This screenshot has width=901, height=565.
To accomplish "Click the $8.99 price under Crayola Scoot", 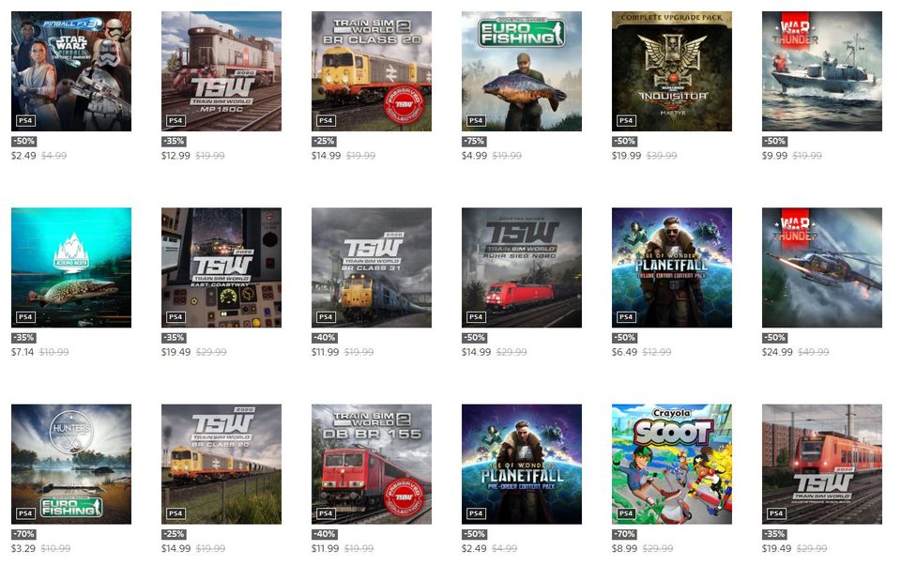I will [x=624, y=549].
